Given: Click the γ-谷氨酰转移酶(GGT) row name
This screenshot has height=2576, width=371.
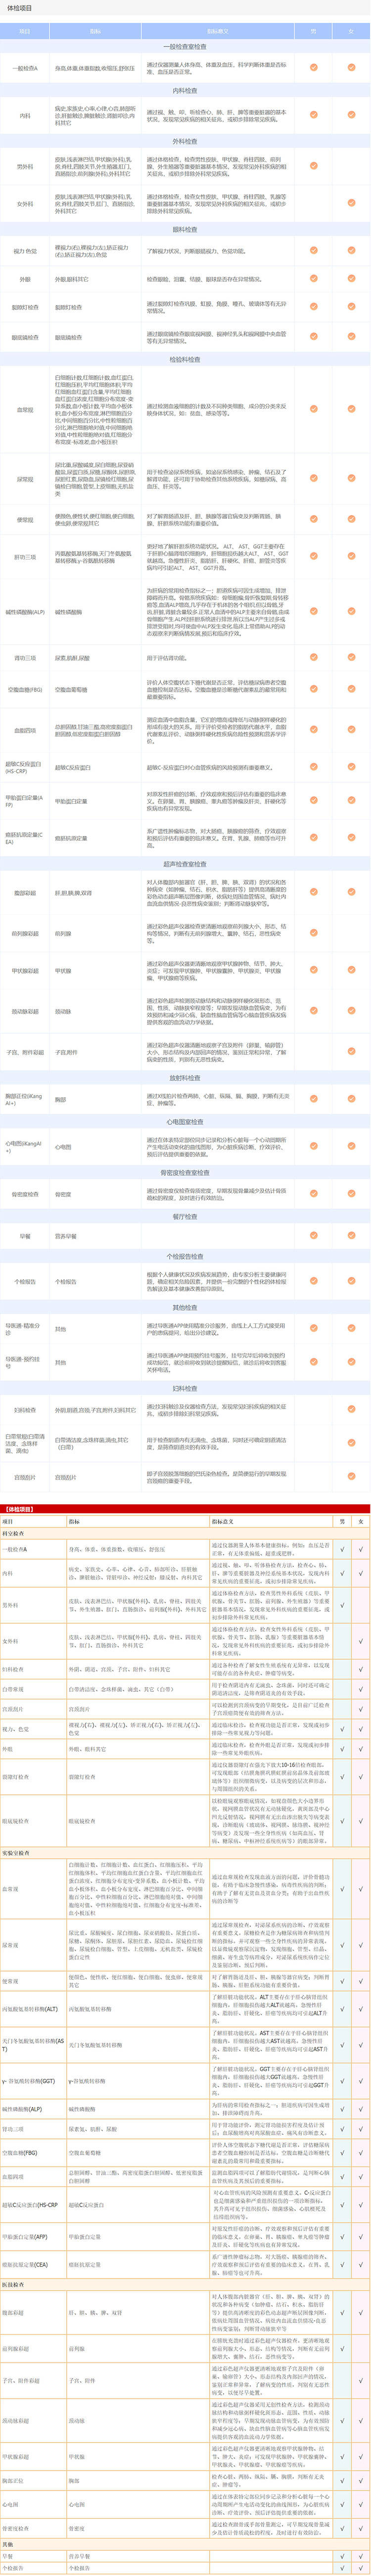Looking at the screenshot, I should point(29,2081).
